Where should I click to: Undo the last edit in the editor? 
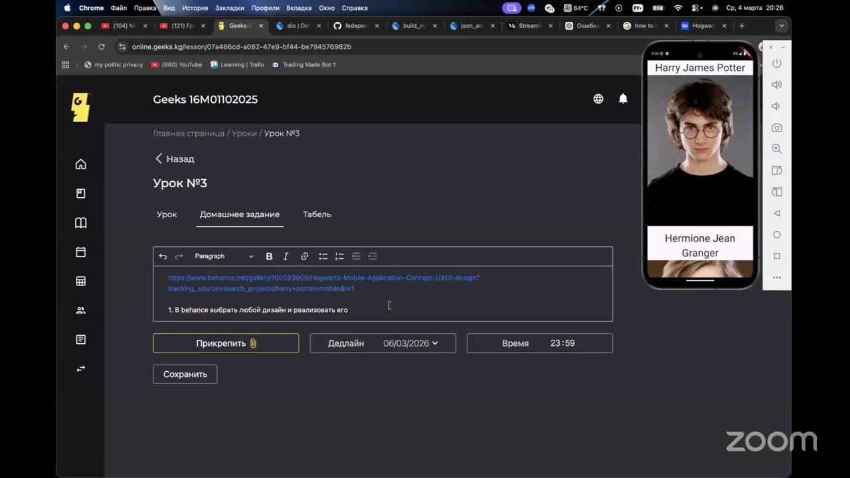(163, 256)
